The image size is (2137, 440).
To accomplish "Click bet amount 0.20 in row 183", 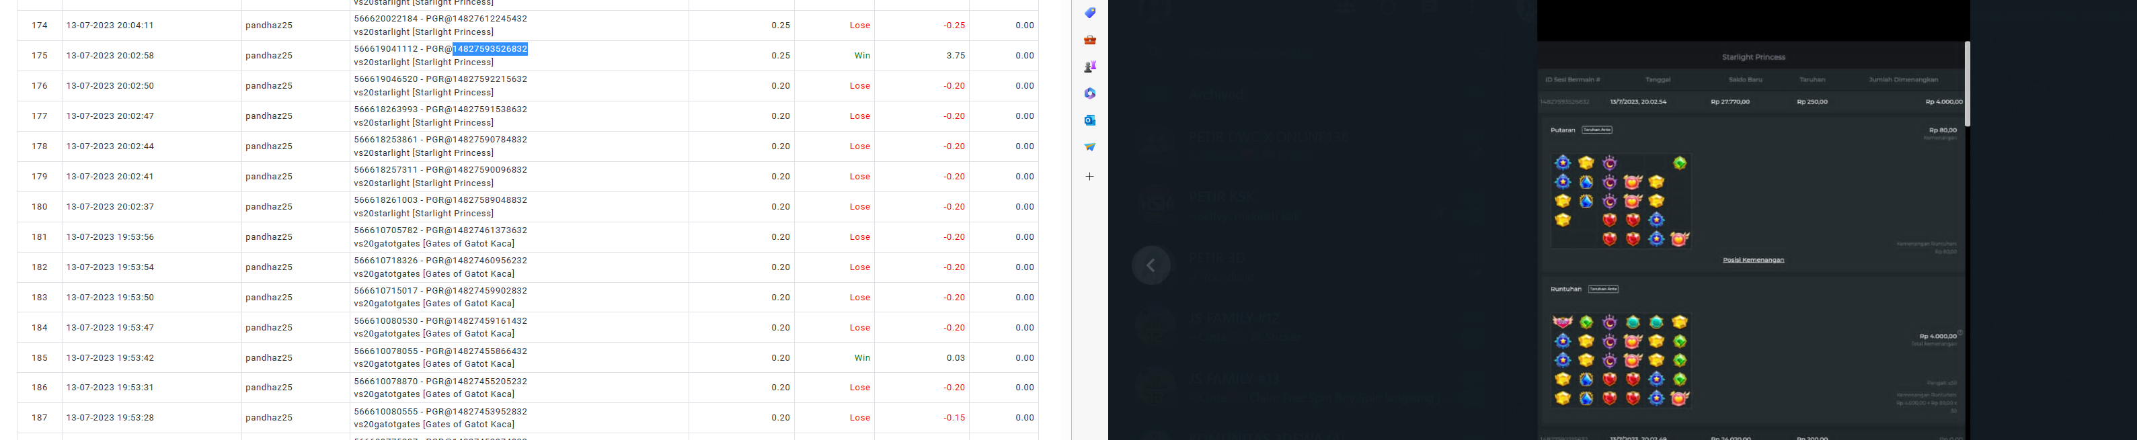I will (x=781, y=298).
